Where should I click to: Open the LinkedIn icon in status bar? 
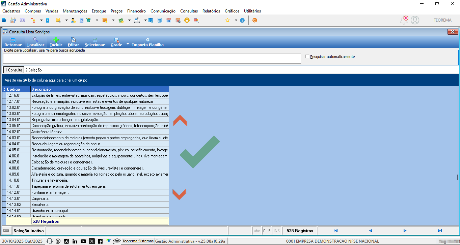click(75, 241)
